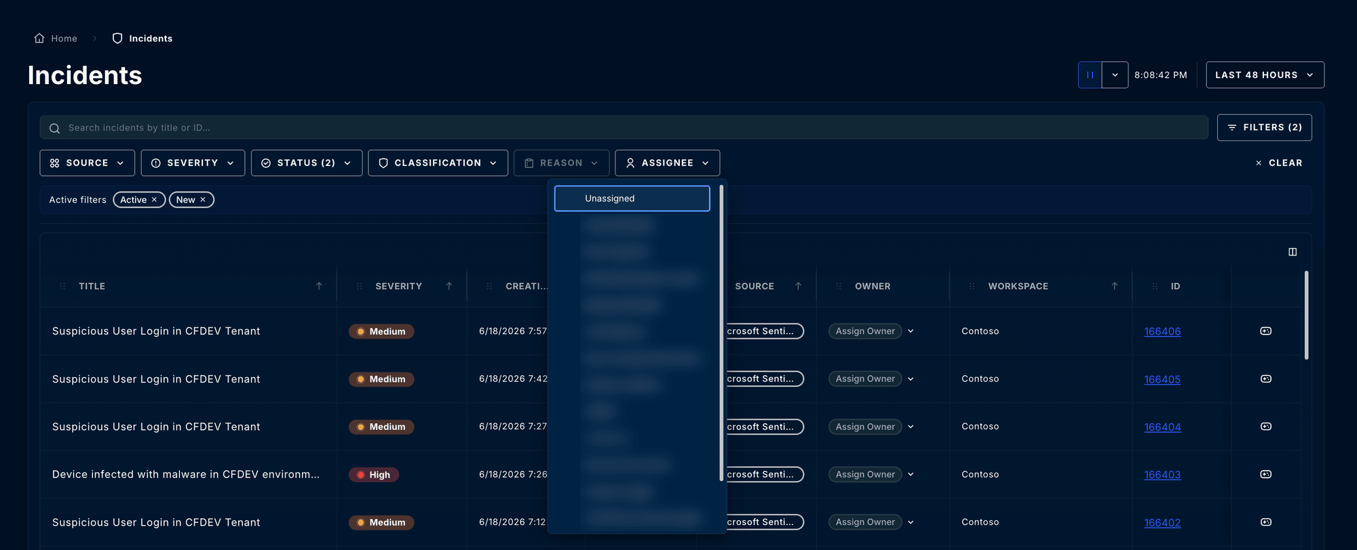
Task: Click the Device infected with malware incident title
Action: click(186, 474)
